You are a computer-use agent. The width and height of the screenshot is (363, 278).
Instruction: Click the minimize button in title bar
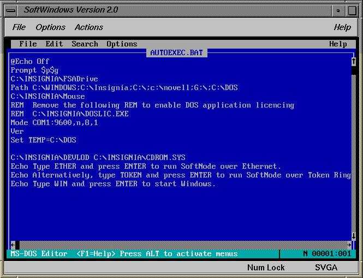[338, 11]
